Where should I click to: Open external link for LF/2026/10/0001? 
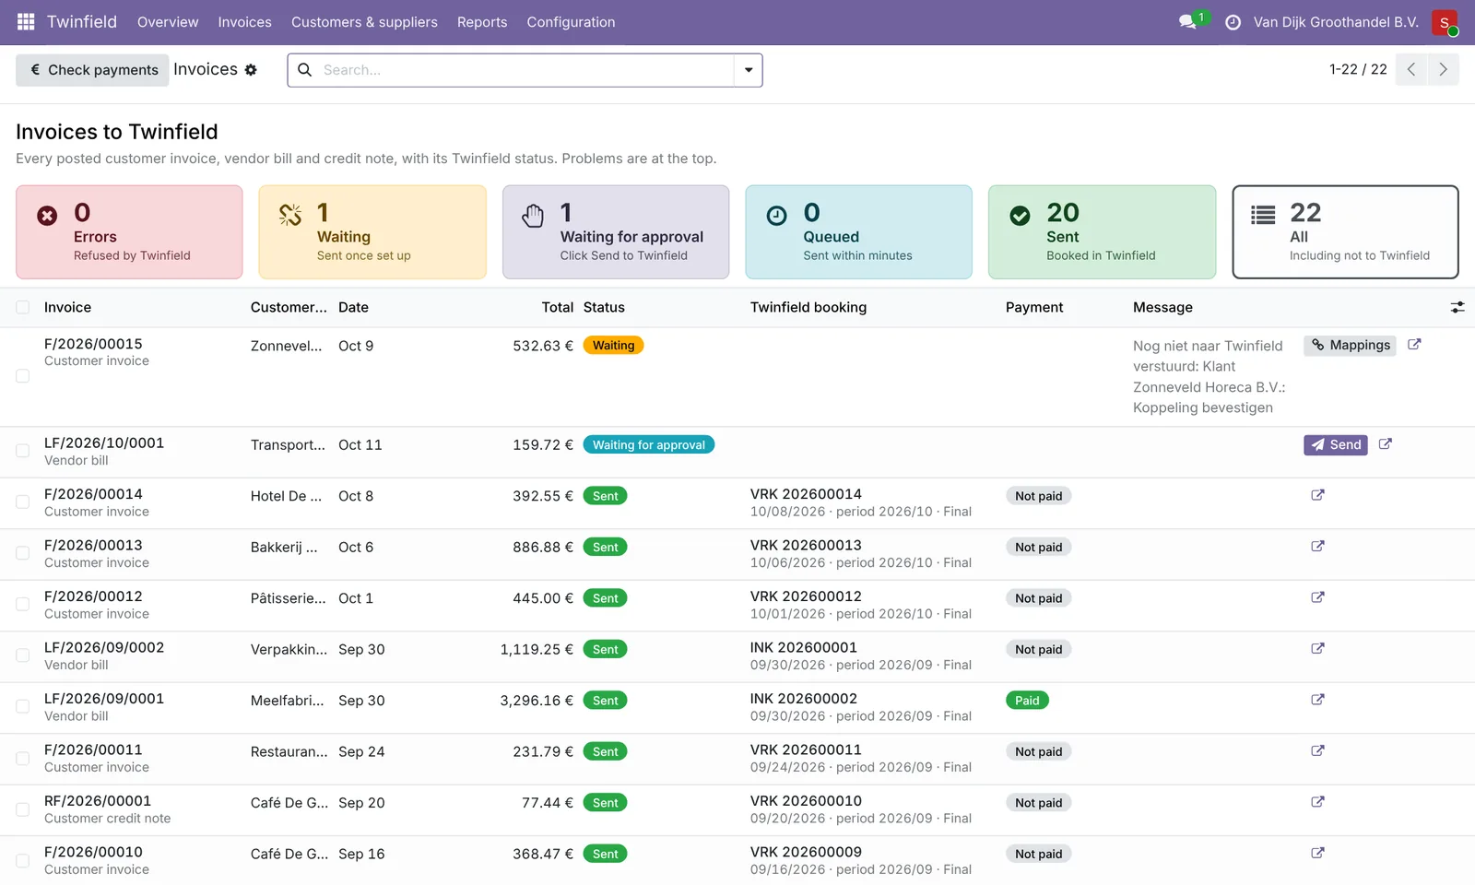point(1385,444)
